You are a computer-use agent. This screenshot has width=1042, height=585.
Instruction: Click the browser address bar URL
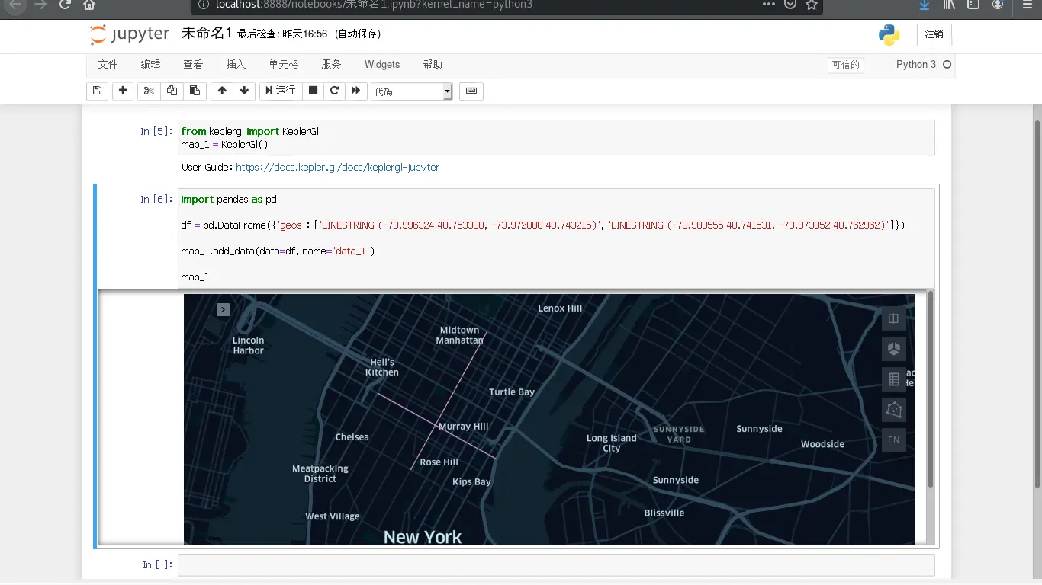(374, 5)
